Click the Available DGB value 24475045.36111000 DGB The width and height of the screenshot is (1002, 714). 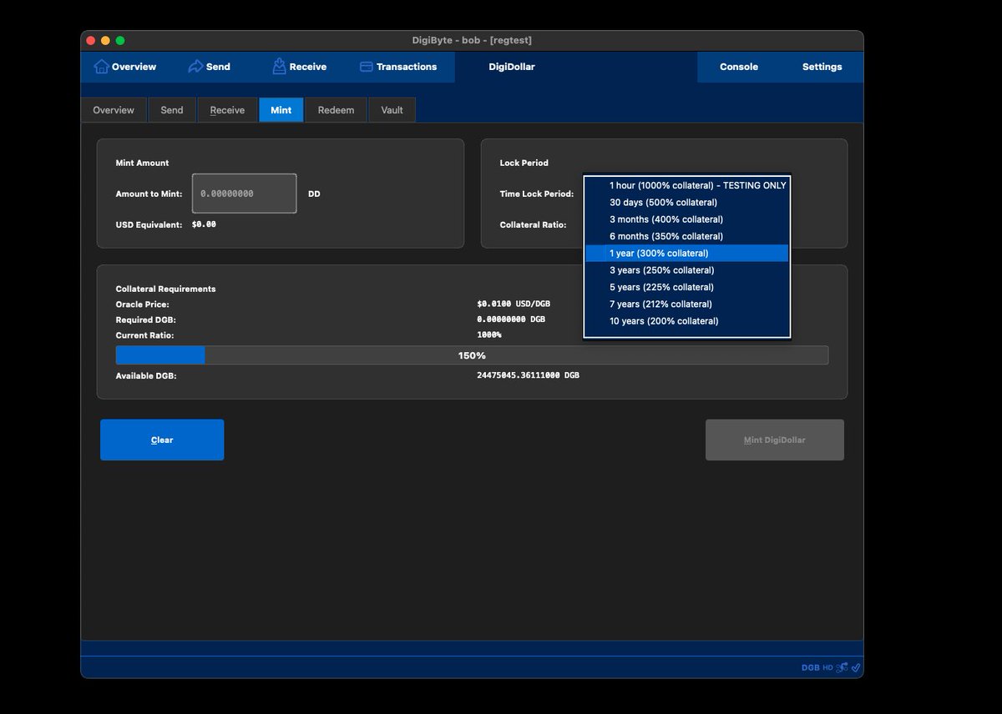point(528,375)
